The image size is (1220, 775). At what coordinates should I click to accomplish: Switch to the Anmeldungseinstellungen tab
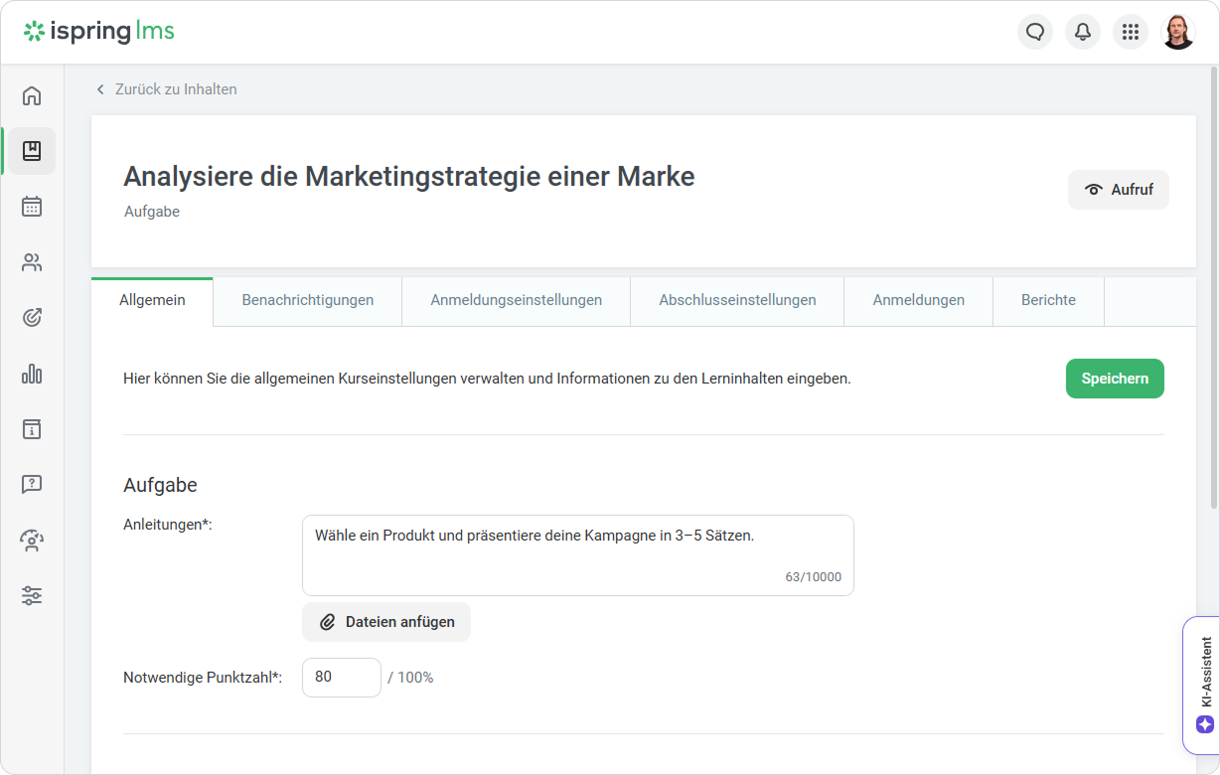(516, 300)
